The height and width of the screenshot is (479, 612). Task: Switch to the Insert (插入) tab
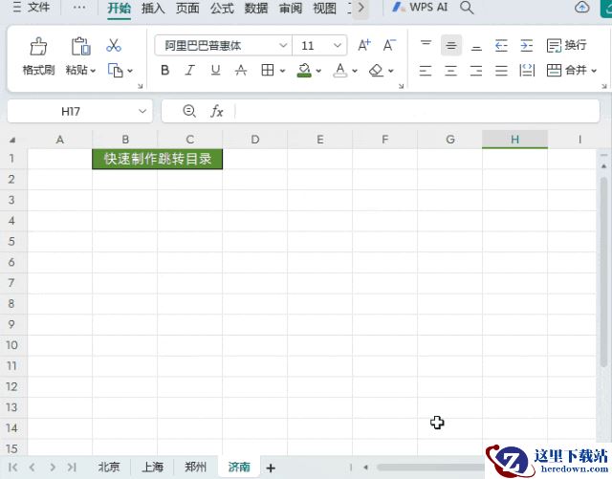tap(153, 8)
